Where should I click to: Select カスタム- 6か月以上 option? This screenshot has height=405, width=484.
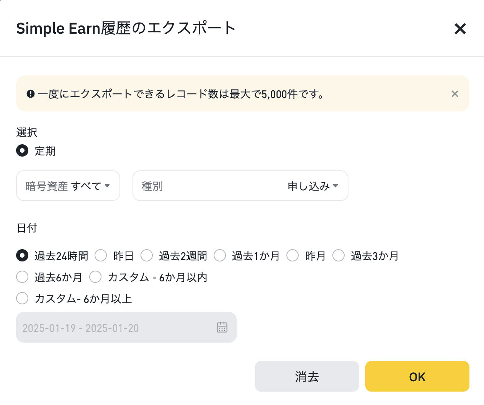tap(22, 298)
